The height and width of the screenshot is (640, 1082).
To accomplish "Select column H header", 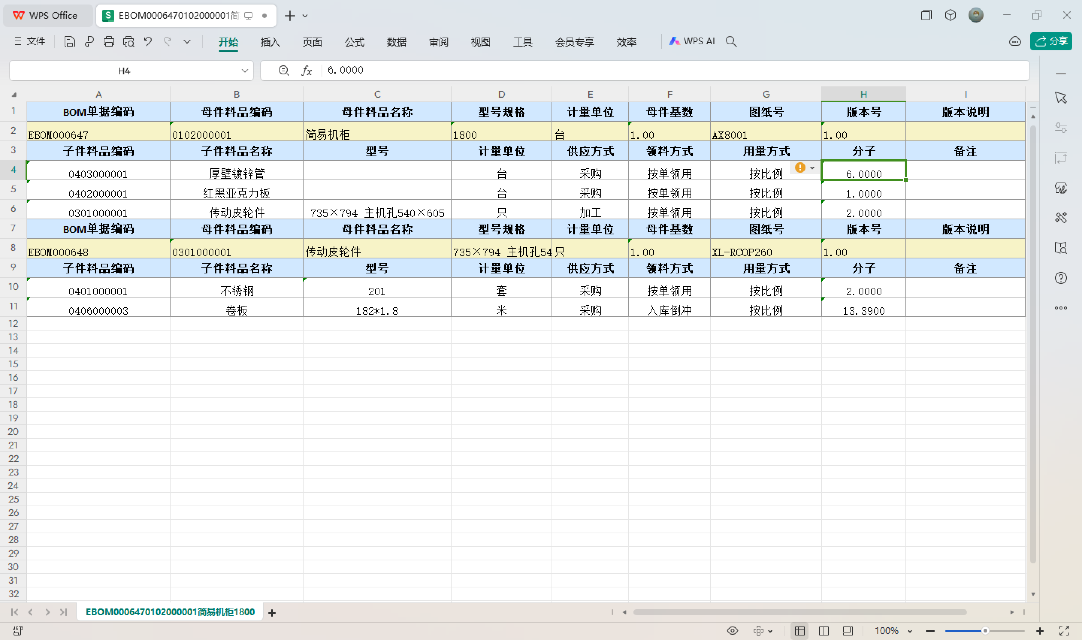I will click(x=863, y=94).
